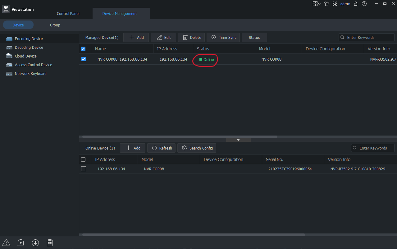The width and height of the screenshot is (397, 249).
Task: Click version NVR-B3502.9.7.C10810.200829 cell
Action: coord(358,169)
